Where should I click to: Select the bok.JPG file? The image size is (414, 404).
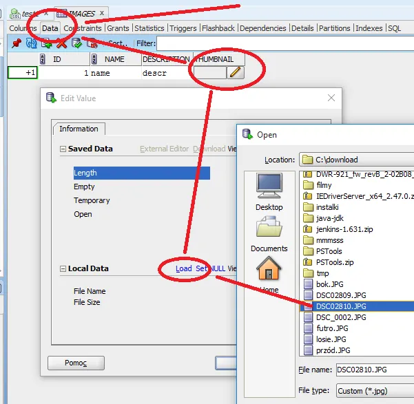tap(329, 284)
